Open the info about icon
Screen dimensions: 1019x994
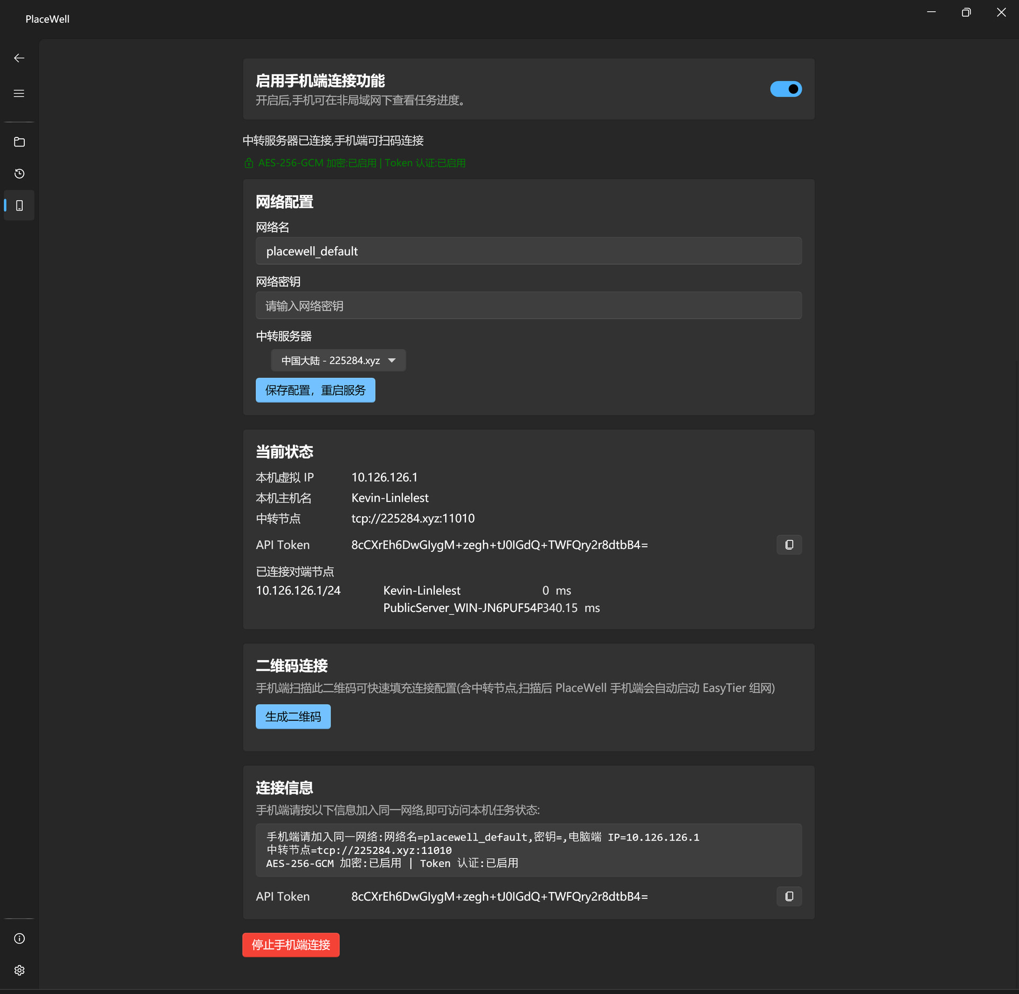[19, 938]
